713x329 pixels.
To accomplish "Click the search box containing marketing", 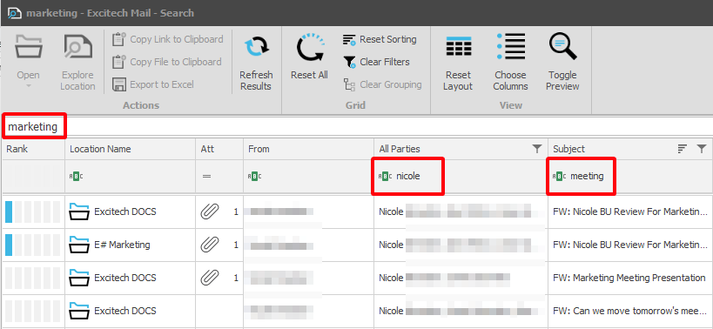I will [357, 127].
